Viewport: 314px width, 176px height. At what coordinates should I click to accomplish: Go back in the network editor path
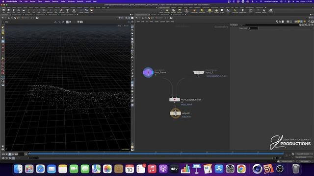click(x=136, y=18)
